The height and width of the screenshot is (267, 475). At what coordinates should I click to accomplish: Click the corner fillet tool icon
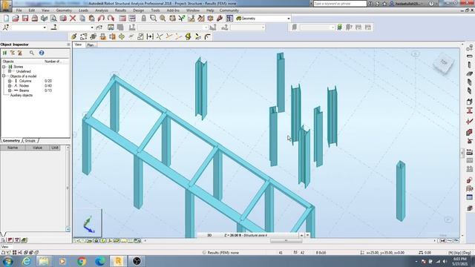[x=208, y=36]
